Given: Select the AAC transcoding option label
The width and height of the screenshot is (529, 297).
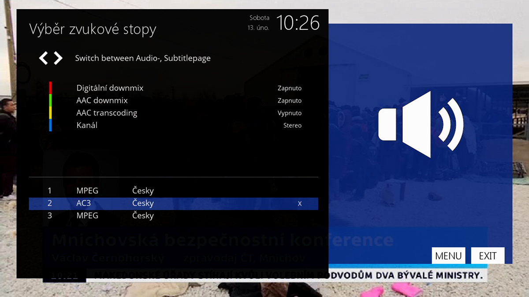Looking at the screenshot, I should (107, 113).
